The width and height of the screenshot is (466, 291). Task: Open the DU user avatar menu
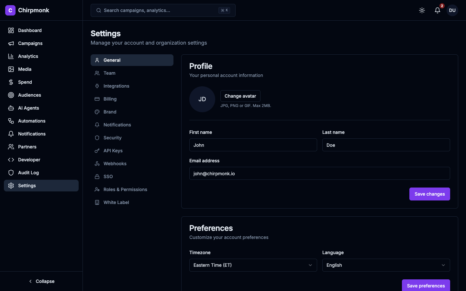coord(452,10)
